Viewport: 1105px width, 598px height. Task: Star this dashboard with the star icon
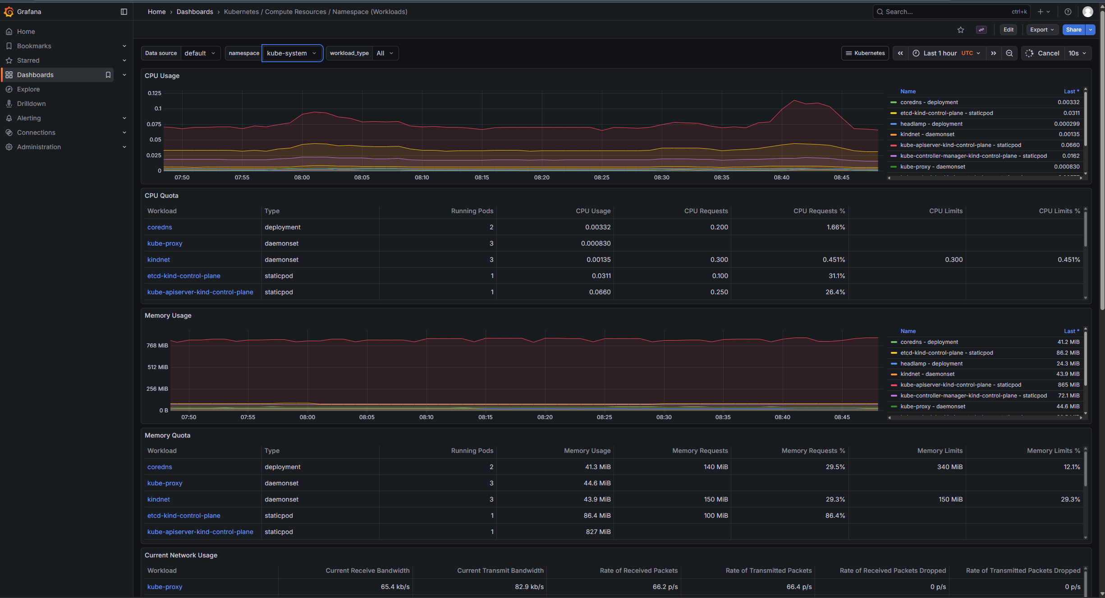(961, 30)
